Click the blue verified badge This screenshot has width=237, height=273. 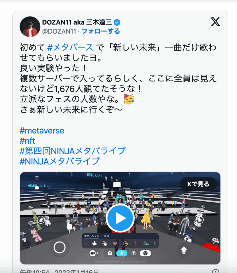click(117, 22)
